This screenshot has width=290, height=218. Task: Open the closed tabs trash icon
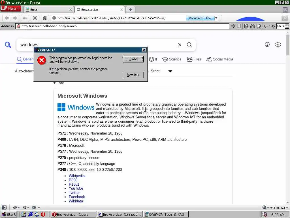click(285, 10)
